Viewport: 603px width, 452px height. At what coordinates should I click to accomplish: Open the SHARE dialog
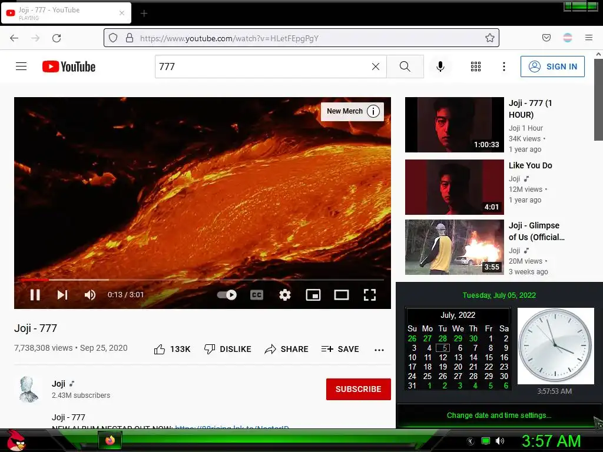(287, 349)
